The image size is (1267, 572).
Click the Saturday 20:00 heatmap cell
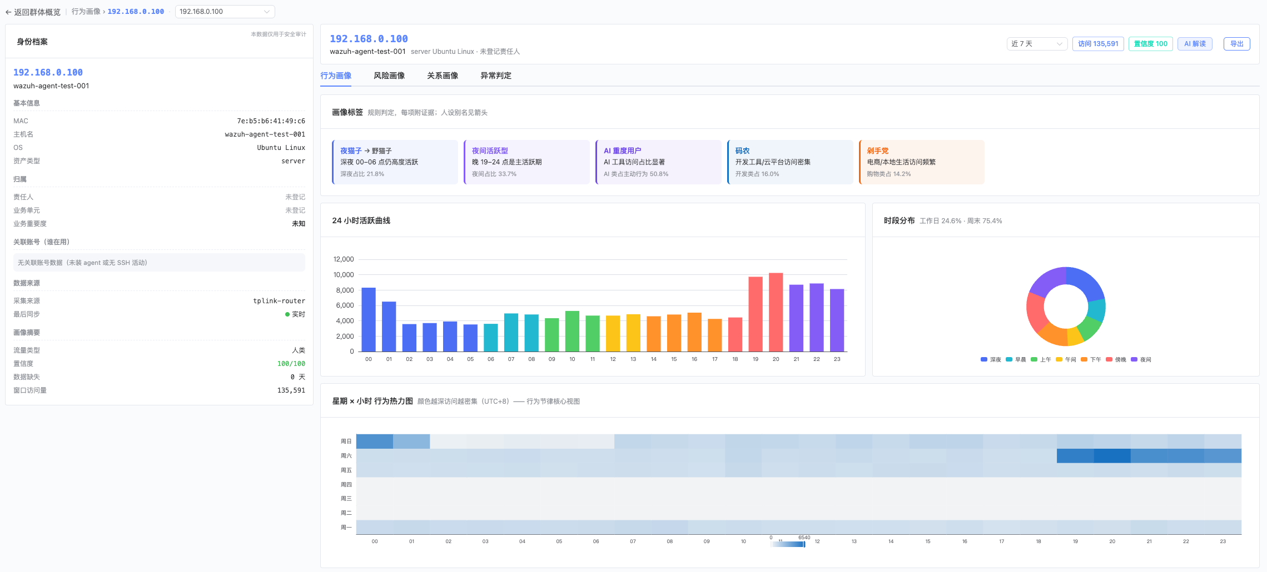(1112, 456)
